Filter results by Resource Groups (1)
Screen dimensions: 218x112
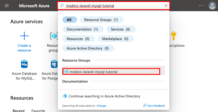102,20
